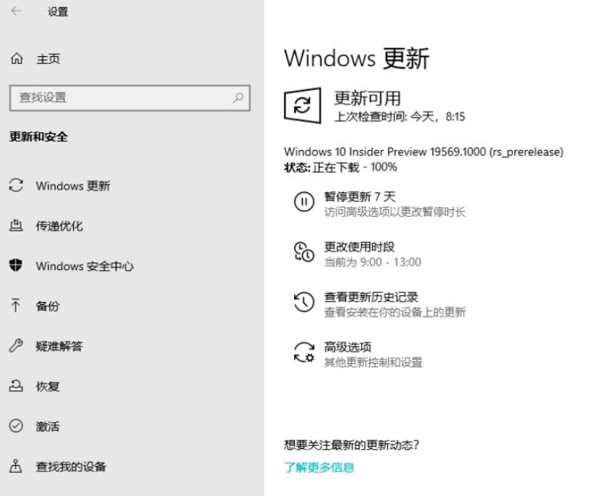This screenshot has height=496, width=616.
Task: Click the 更新和安全 section heading
Action: (x=38, y=137)
